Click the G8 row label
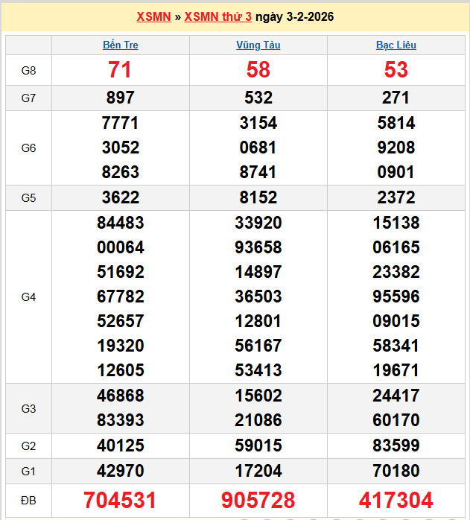The width and height of the screenshot is (470, 520). pos(28,70)
